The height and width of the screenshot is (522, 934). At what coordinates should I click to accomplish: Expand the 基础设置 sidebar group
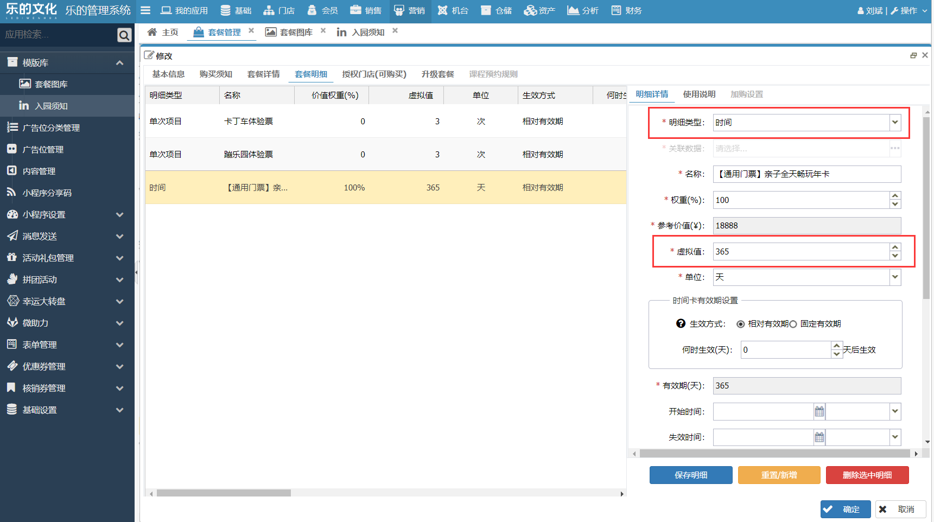tap(67, 410)
